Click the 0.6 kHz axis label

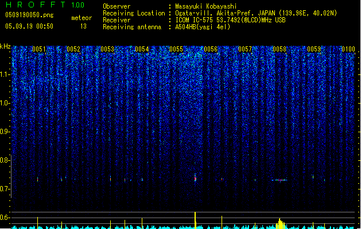point(5,218)
